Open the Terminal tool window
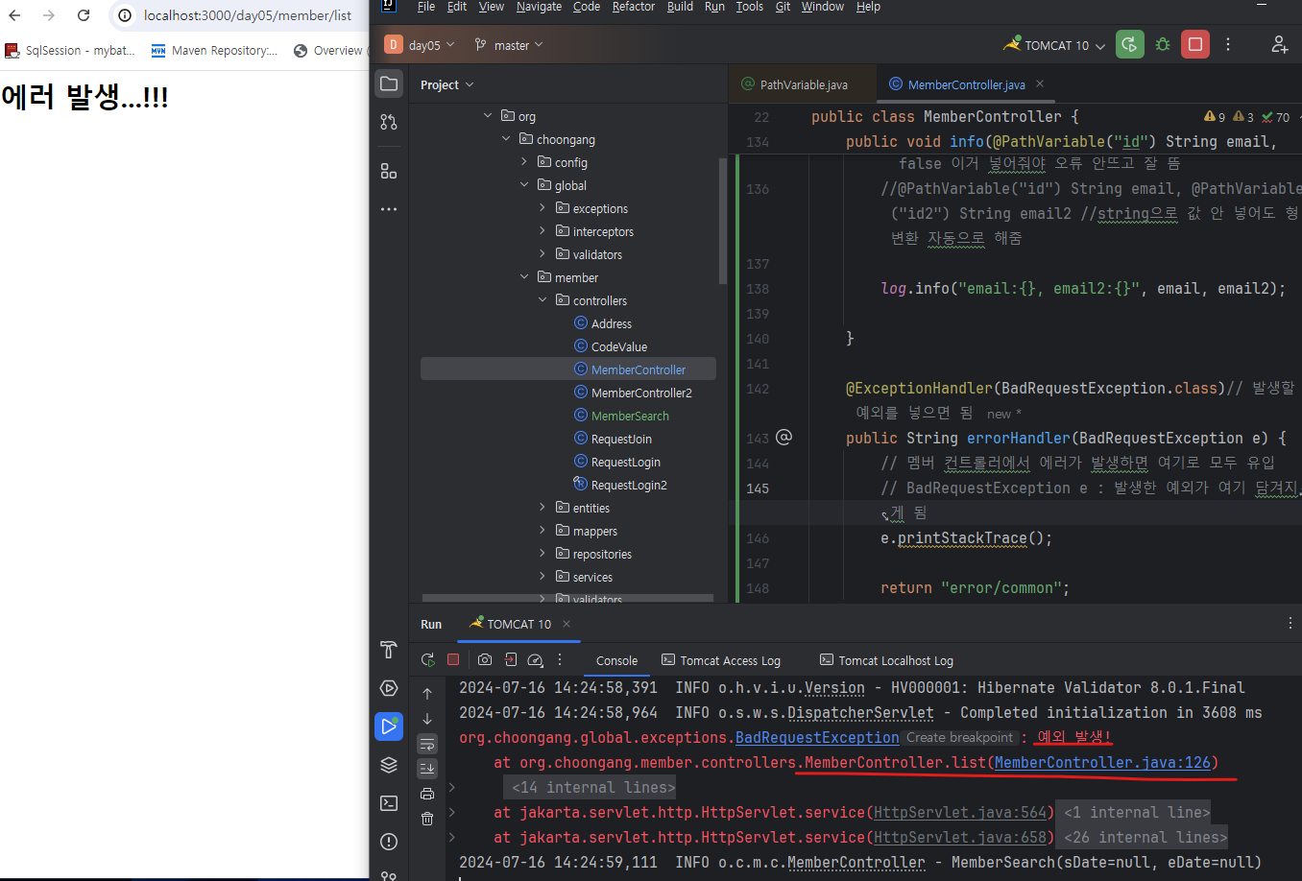This screenshot has height=881, width=1302. (389, 803)
